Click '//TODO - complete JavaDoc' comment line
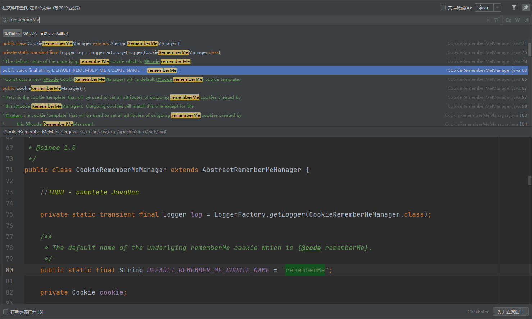This screenshot has width=532, height=319. [90, 192]
